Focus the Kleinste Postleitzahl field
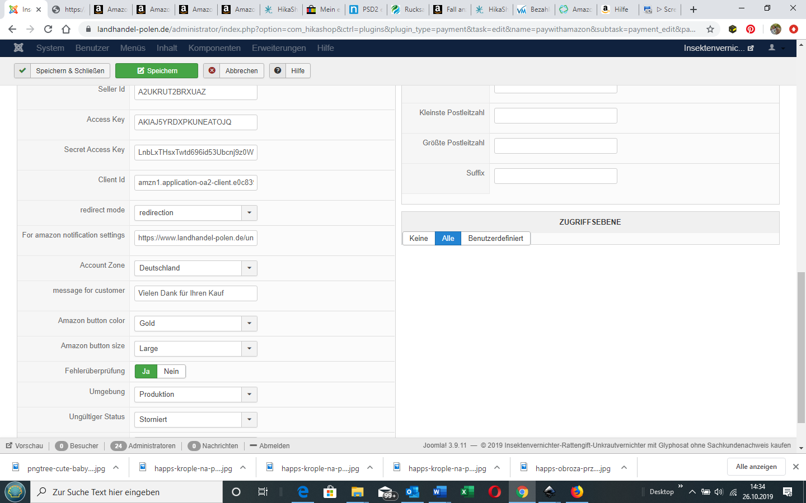Screen dimensions: 806x503 (x=556, y=116)
